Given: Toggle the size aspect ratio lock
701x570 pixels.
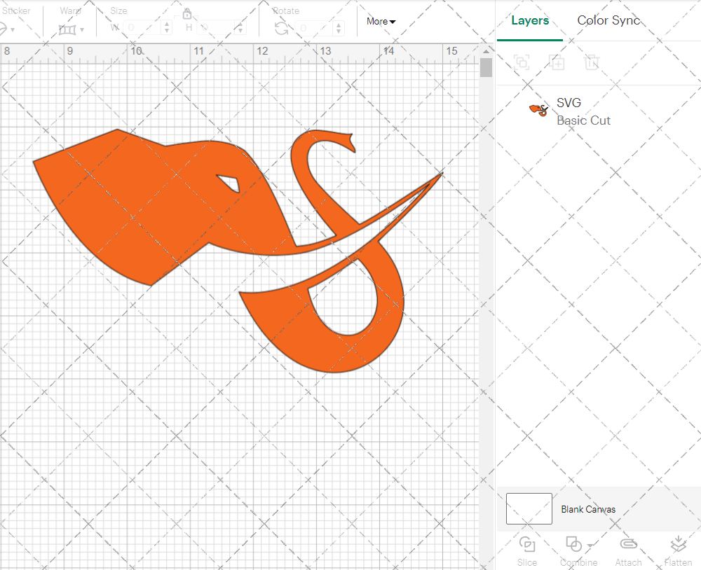Looking at the screenshot, I should tap(187, 14).
